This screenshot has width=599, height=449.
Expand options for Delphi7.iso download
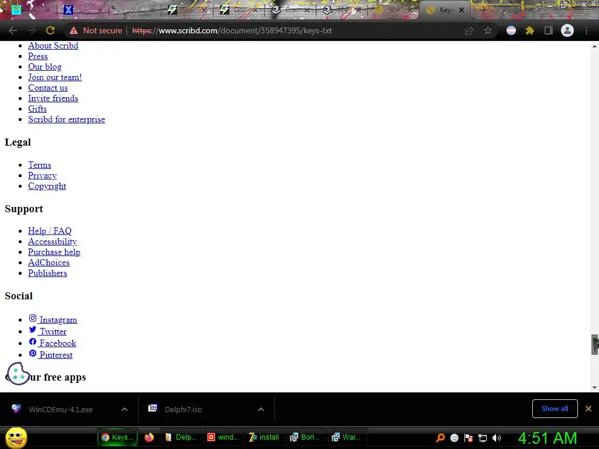coord(261,409)
